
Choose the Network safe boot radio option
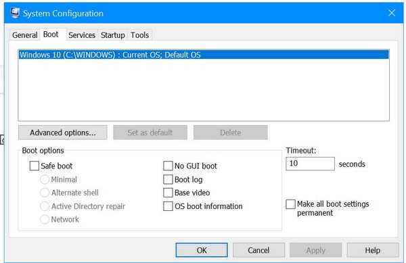[45, 219]
